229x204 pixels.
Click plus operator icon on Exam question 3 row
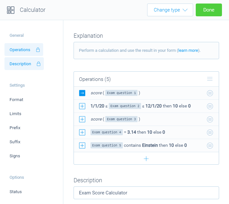pos(82,119)
